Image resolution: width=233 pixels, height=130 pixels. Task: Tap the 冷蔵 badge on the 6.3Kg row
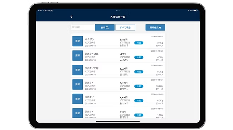pyautogui.click(x=139, y=101)
